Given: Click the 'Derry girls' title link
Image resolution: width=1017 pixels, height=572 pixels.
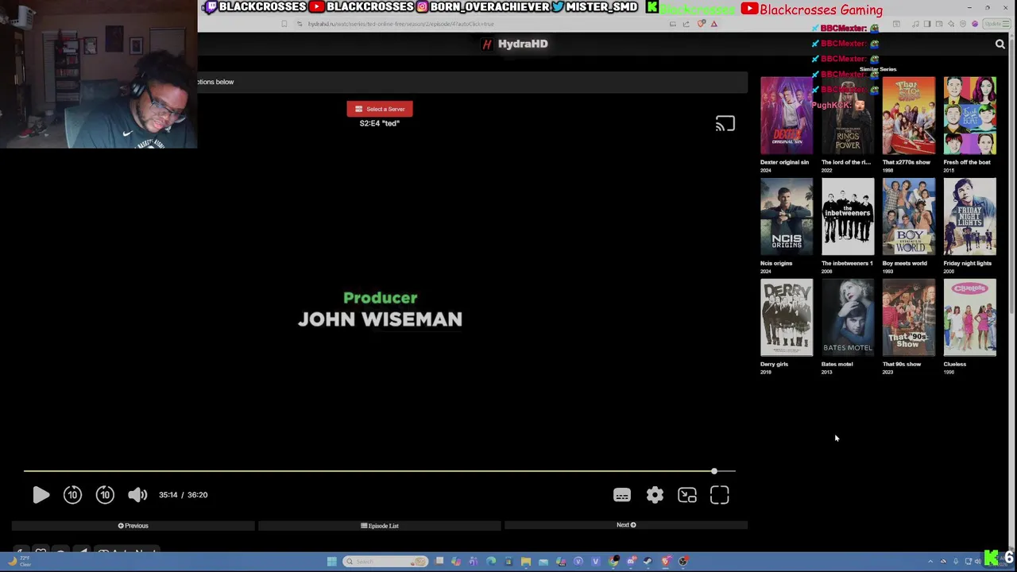Looking at the screenshot, I should pyautogui.click(x=774, y=364).
